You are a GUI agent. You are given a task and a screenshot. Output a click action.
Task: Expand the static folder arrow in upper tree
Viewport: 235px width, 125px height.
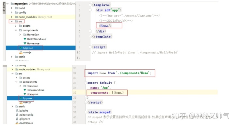tap(11, 57)
